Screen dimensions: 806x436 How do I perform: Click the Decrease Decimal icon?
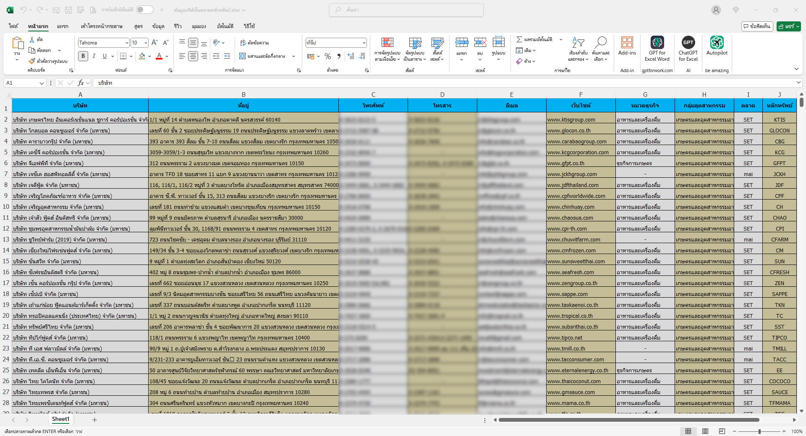362,56
